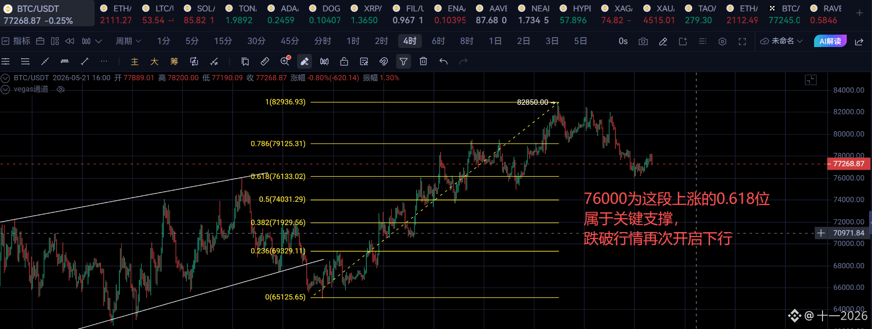Open the XRP/ ticker tab
The width and height of the screenshot is (872, 329).
366,14
